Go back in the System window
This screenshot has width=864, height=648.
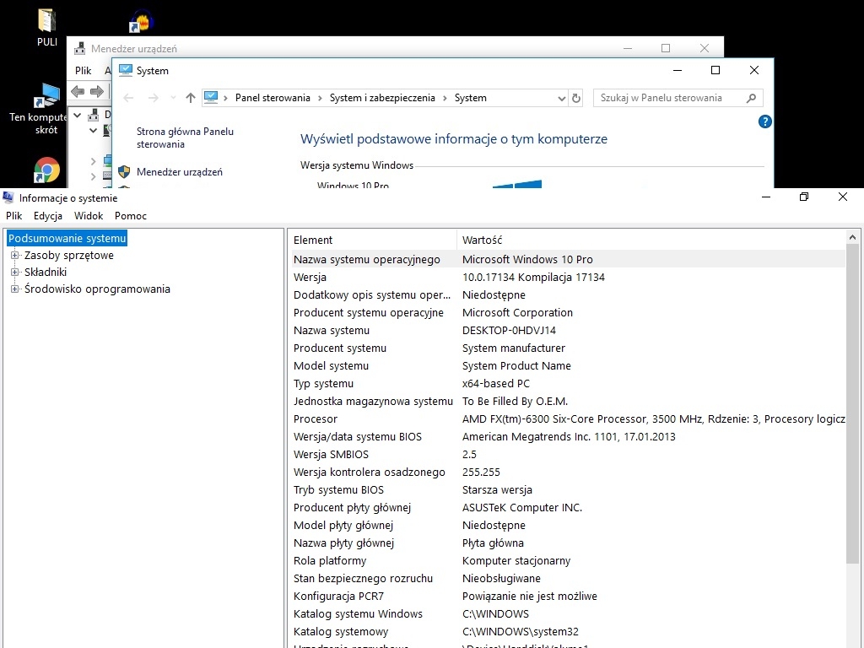[x=128, y=98]
